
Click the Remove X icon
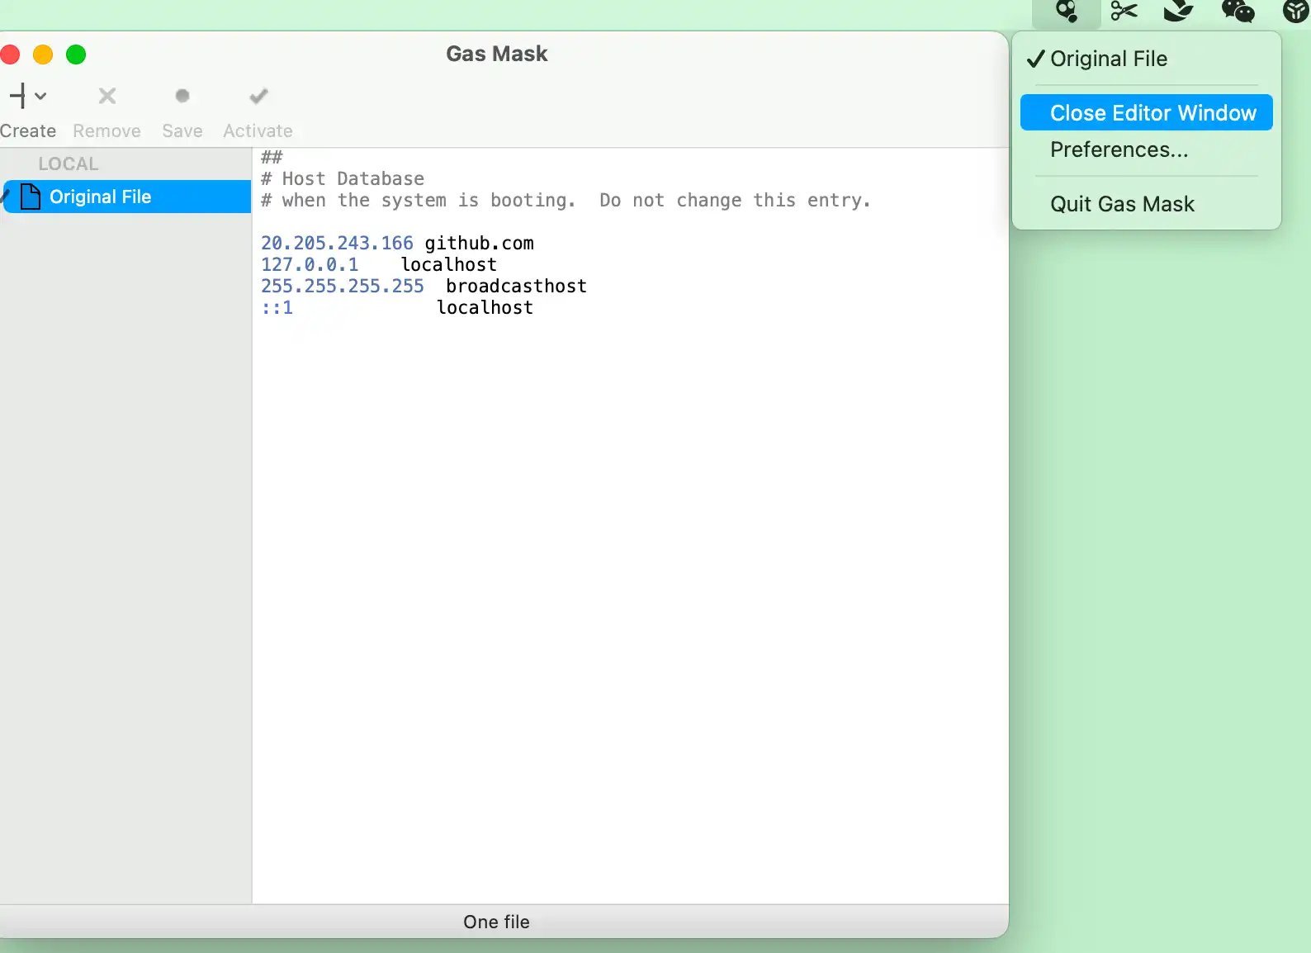pos(107,96)
